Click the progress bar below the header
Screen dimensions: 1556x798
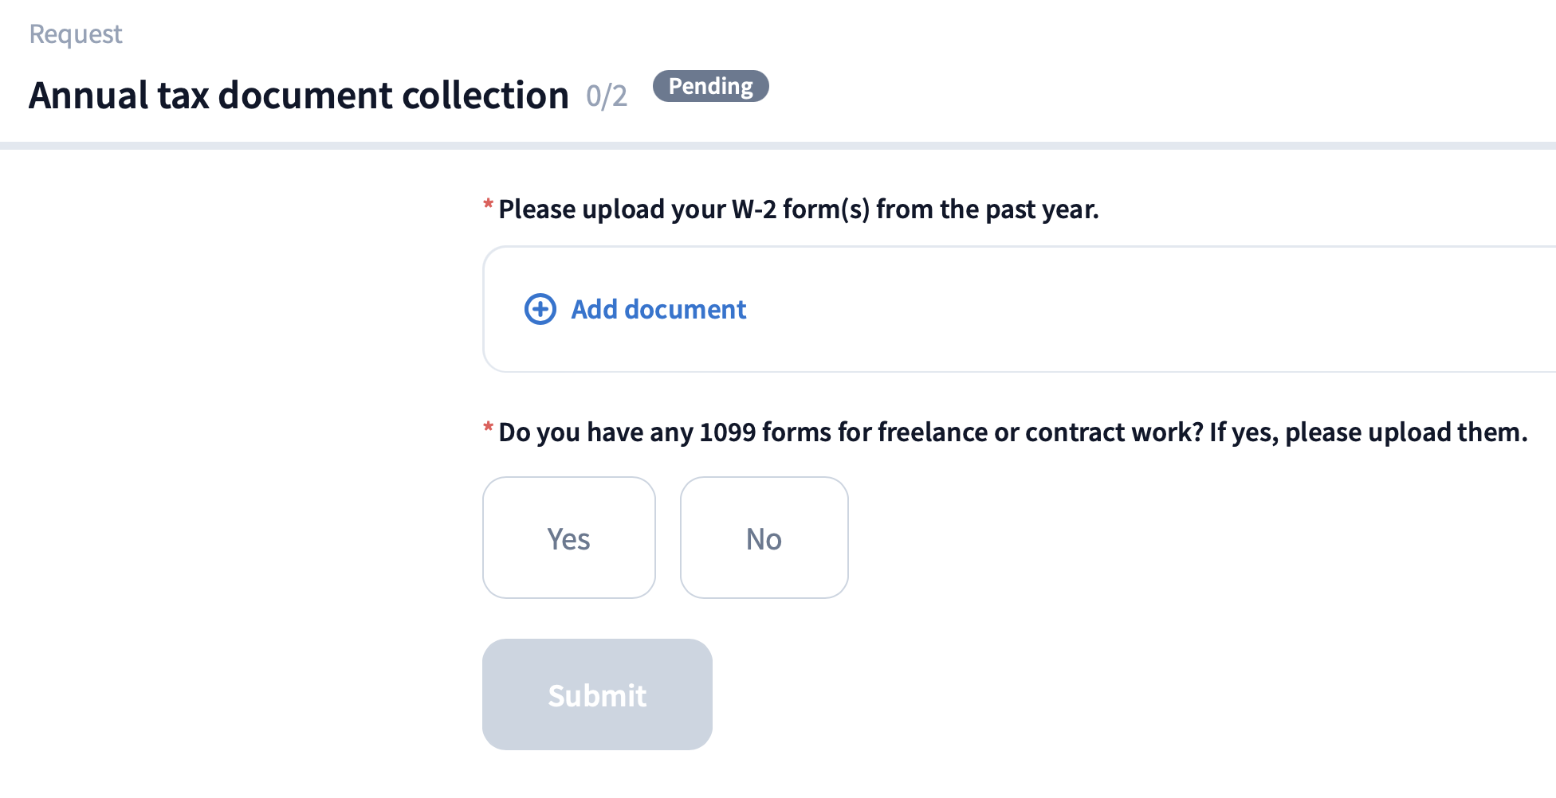(x=778, y=146)
